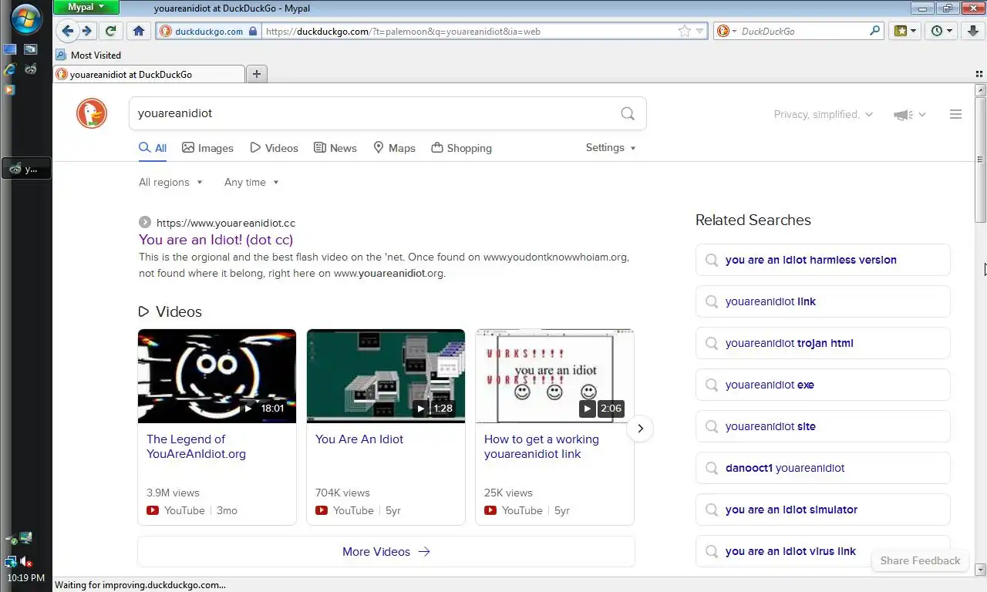Open the Windows Start orb

[x=26, y=18]
